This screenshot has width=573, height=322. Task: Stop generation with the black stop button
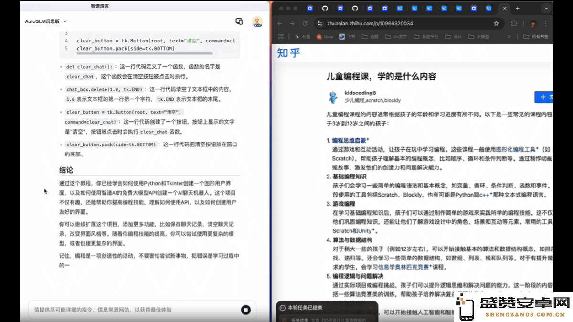(246, 310)
